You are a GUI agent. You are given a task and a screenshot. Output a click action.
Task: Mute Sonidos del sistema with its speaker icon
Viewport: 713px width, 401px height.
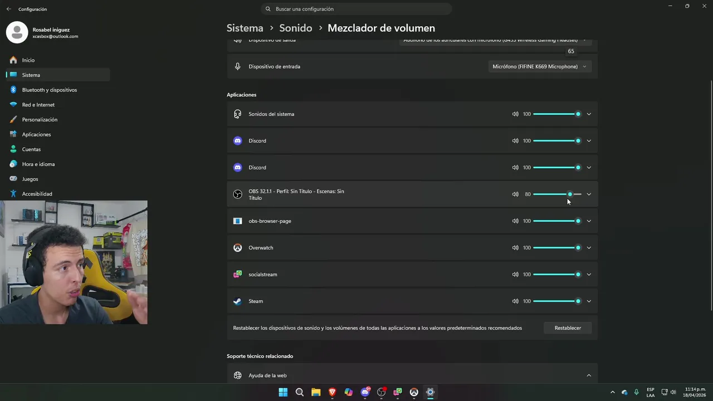[515, 114]
